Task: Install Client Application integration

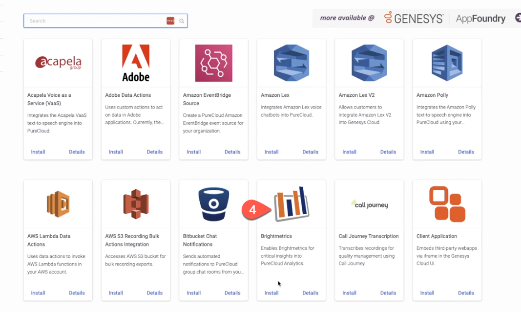Action: click(x=427, y=293)
